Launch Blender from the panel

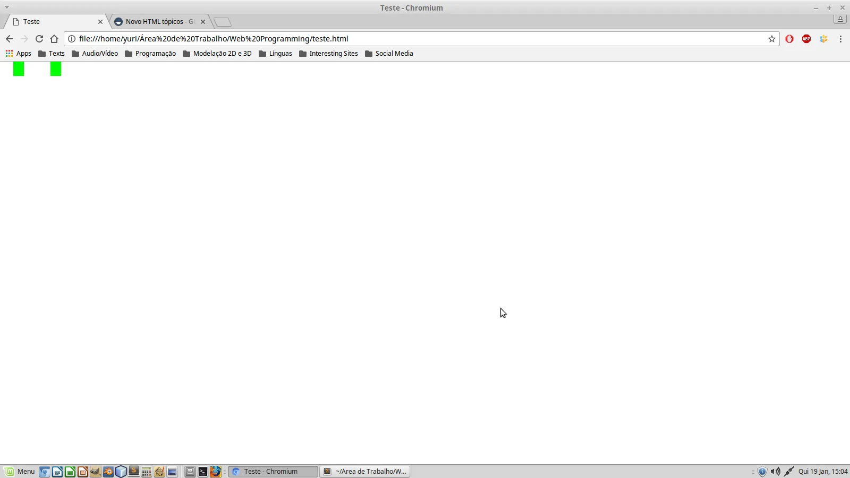point(108,472)
